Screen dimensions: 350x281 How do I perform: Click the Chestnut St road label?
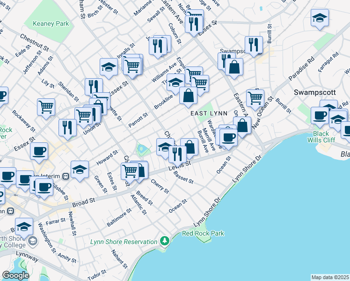[x=34, y=43]
